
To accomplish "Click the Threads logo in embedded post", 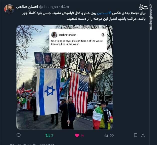I will pyautogui.click(x=103, y=35).
